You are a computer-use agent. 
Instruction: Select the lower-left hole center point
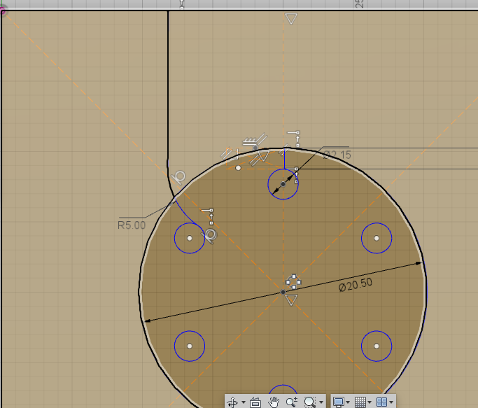[x=190, y=346]
